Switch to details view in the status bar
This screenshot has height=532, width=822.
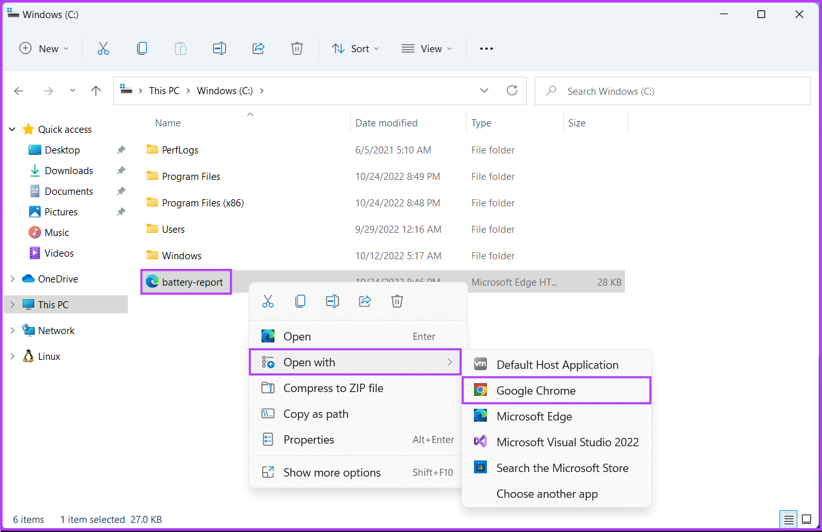point(788,519)
